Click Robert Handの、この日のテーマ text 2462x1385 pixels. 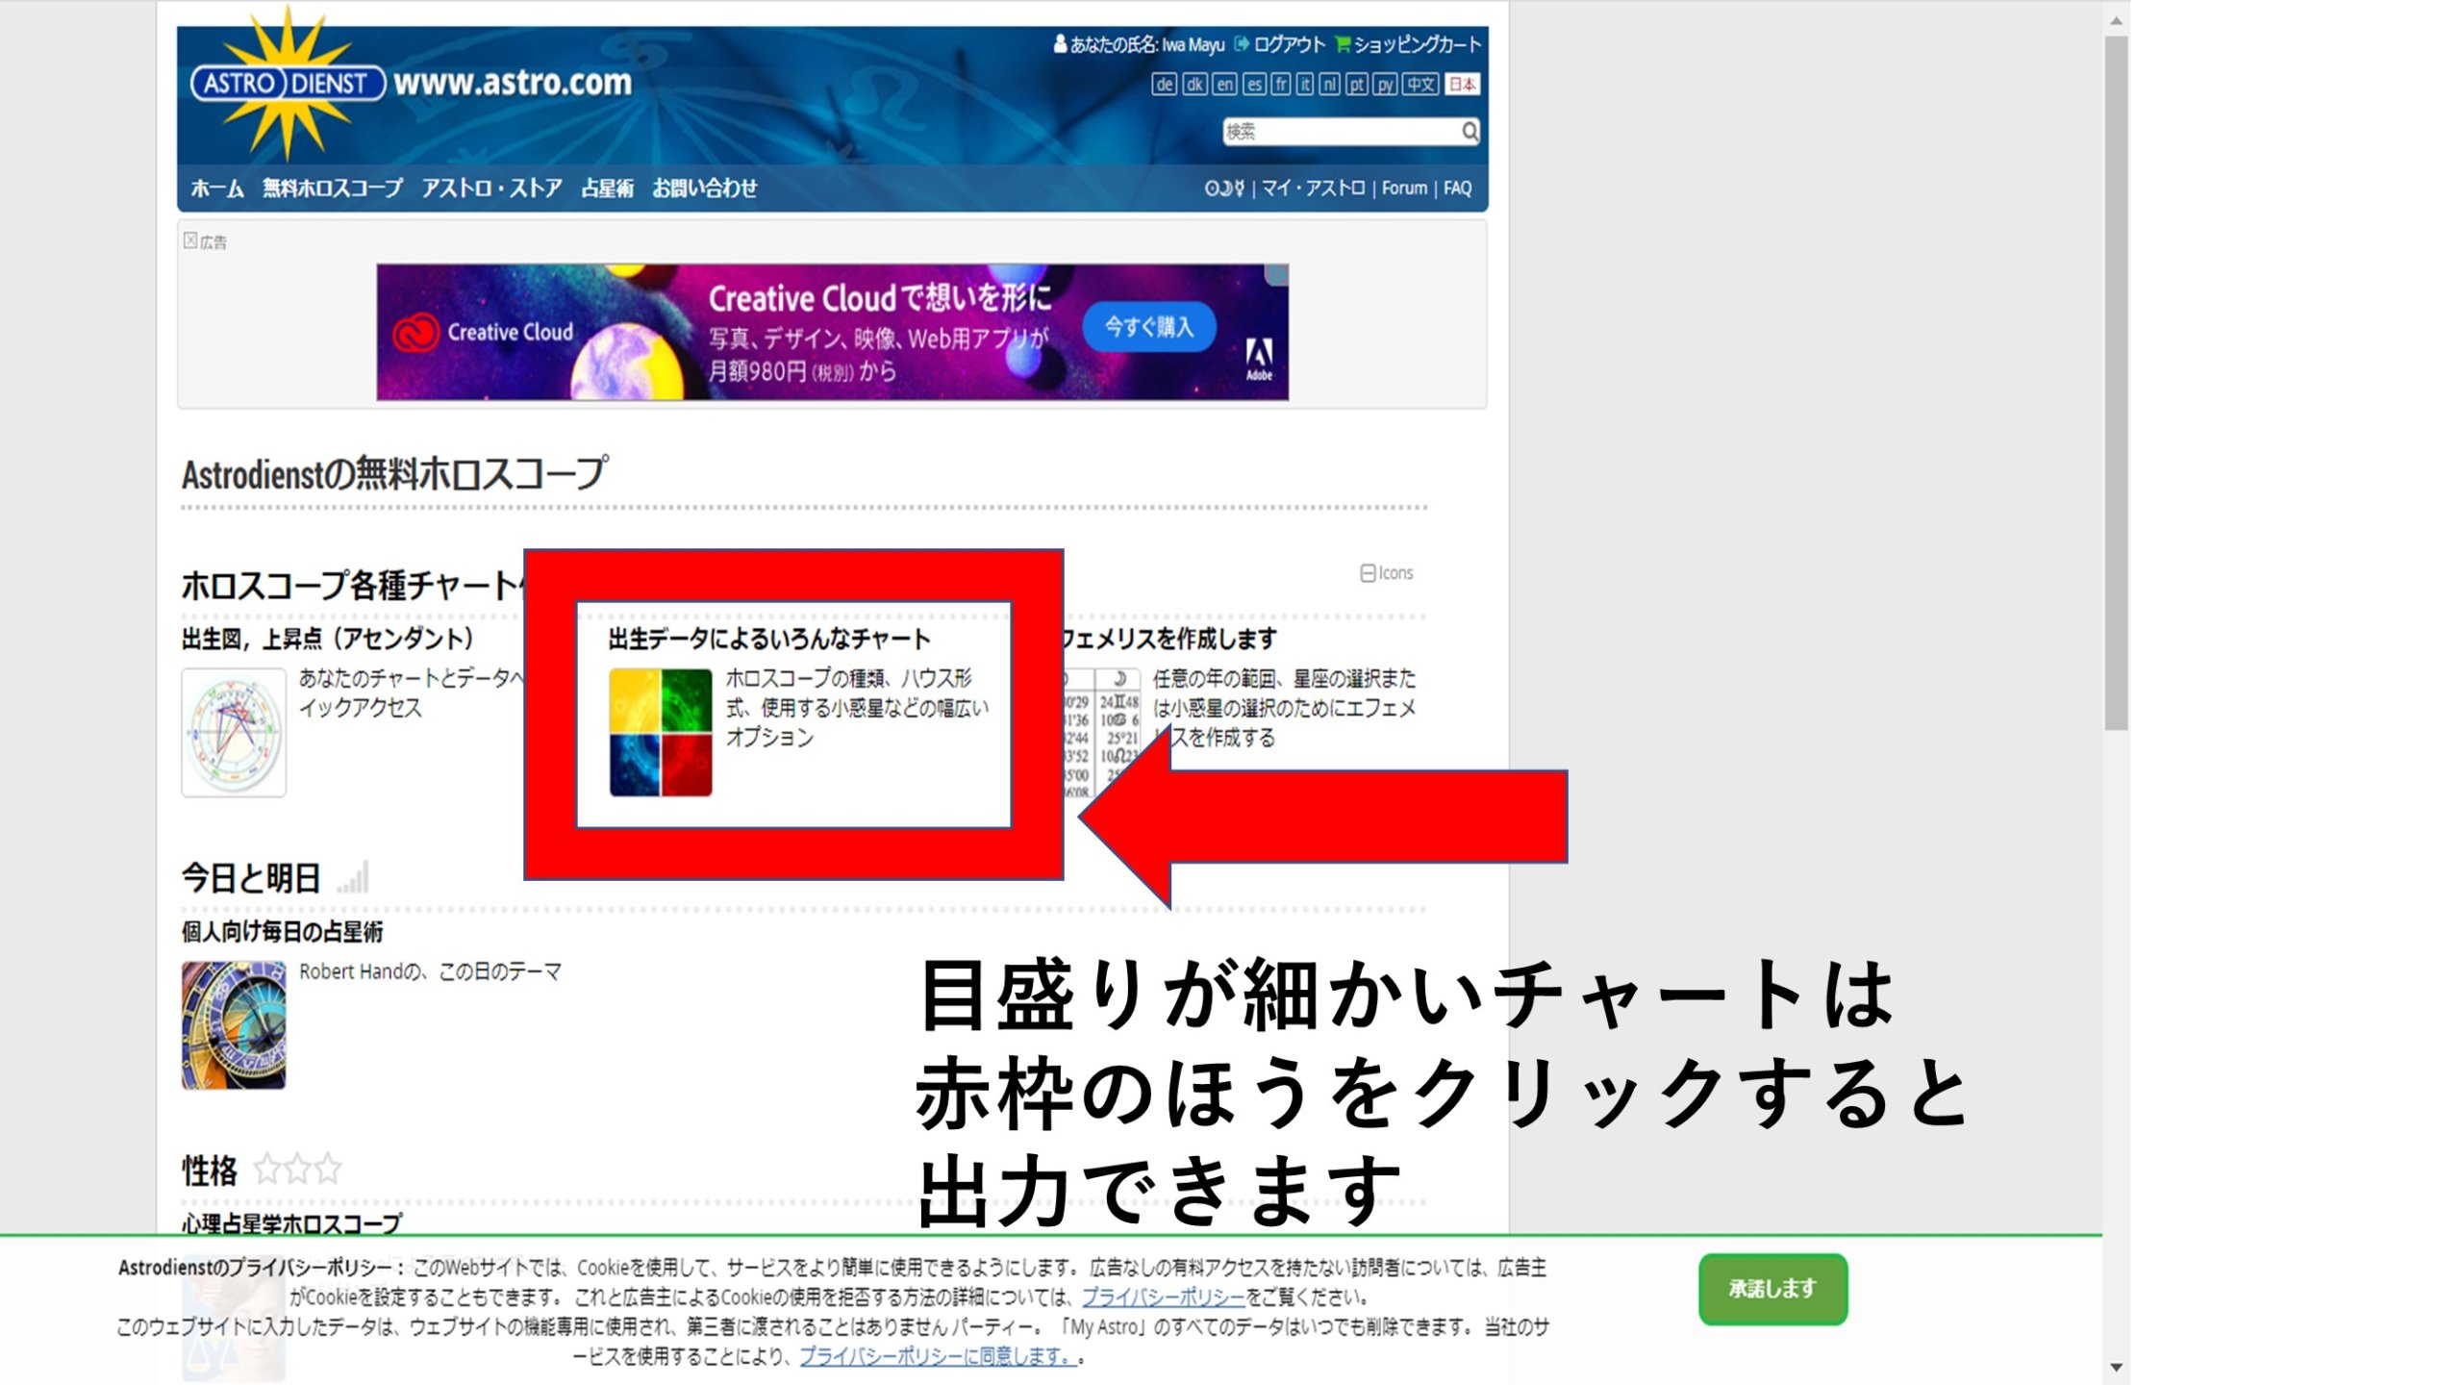tap(430, 971)
